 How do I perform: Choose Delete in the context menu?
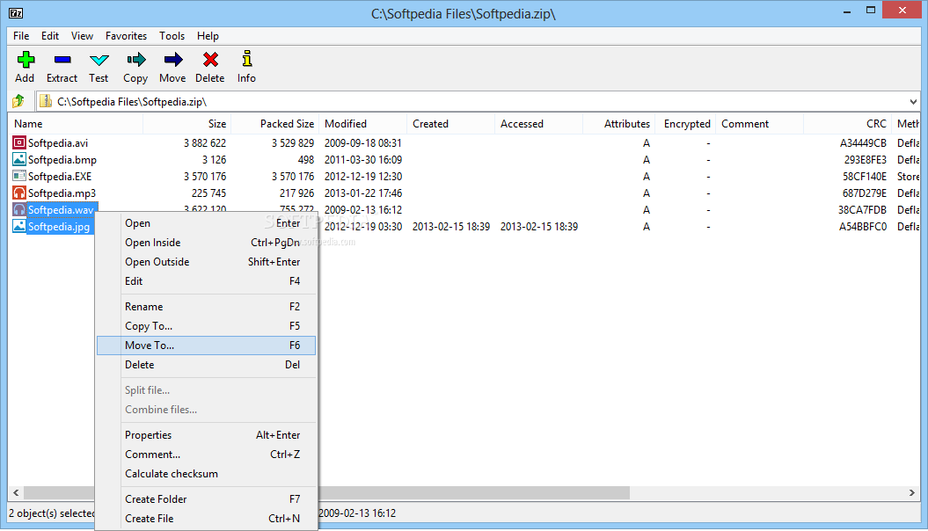pos(206,364)
